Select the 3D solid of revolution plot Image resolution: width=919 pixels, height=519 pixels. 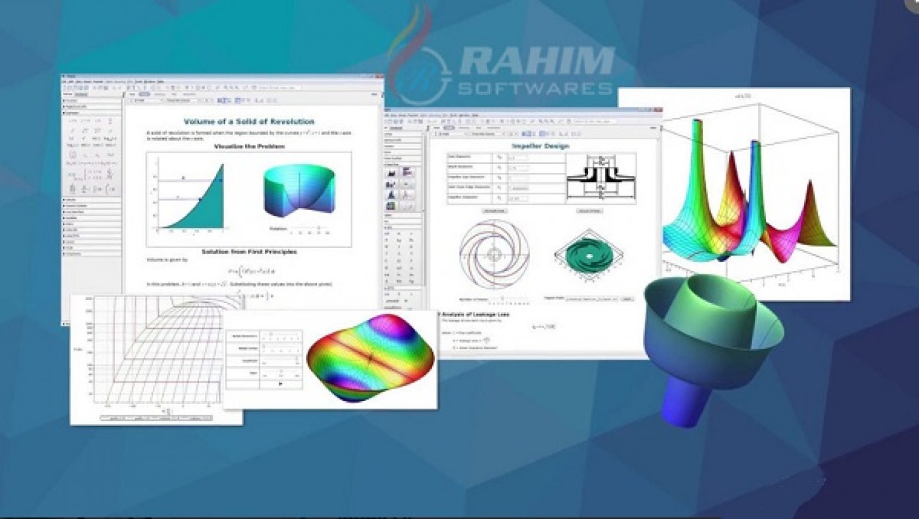click(298, 191)
